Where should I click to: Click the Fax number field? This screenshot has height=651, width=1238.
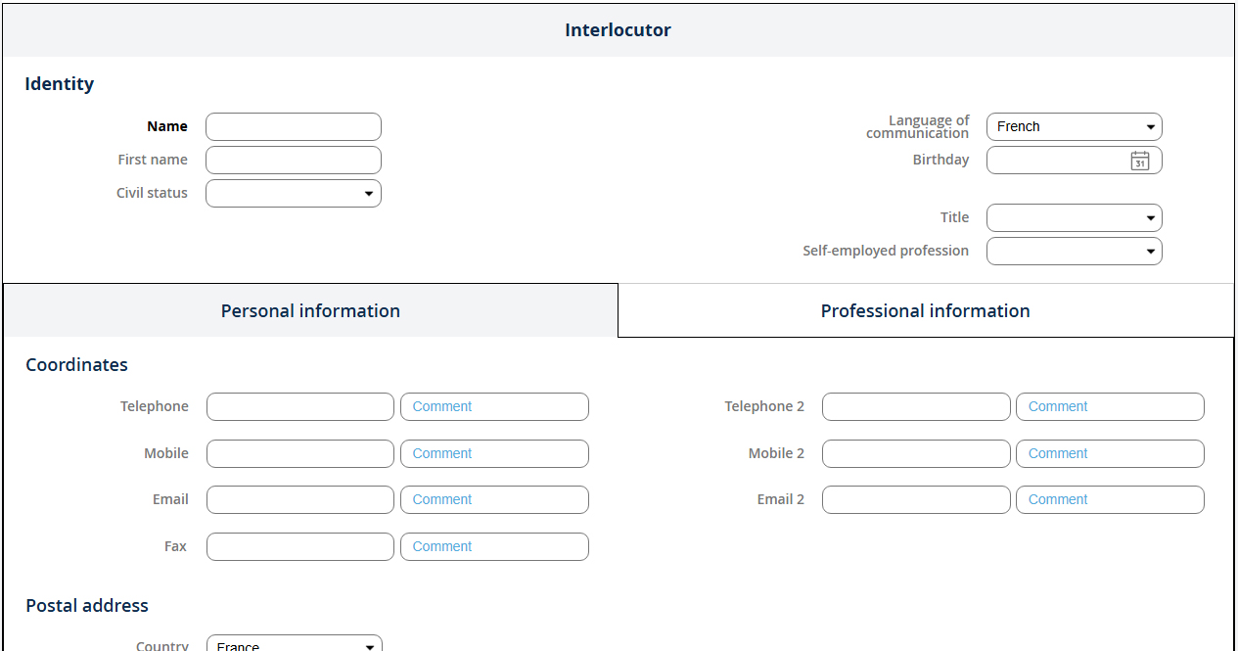pos(299,547)
